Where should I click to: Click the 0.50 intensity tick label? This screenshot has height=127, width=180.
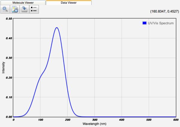pyautogui.click(x=8, y=19)
